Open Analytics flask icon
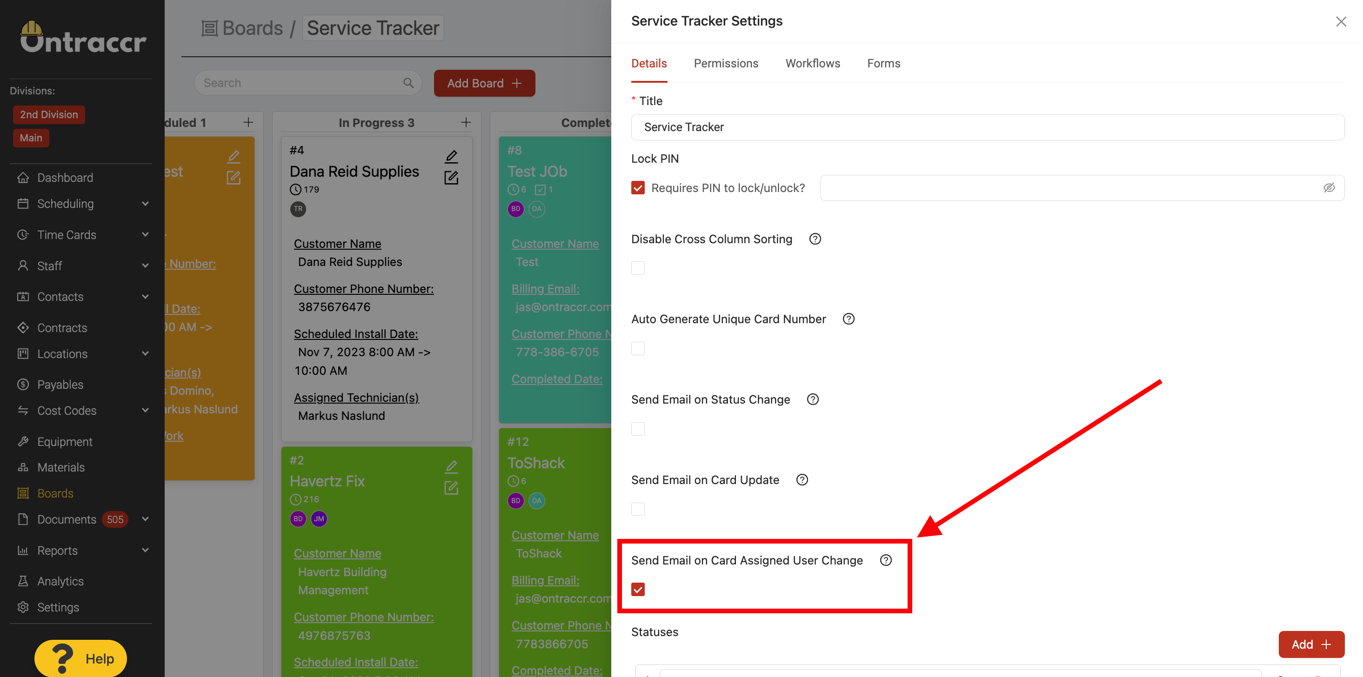 pos(23,581)
